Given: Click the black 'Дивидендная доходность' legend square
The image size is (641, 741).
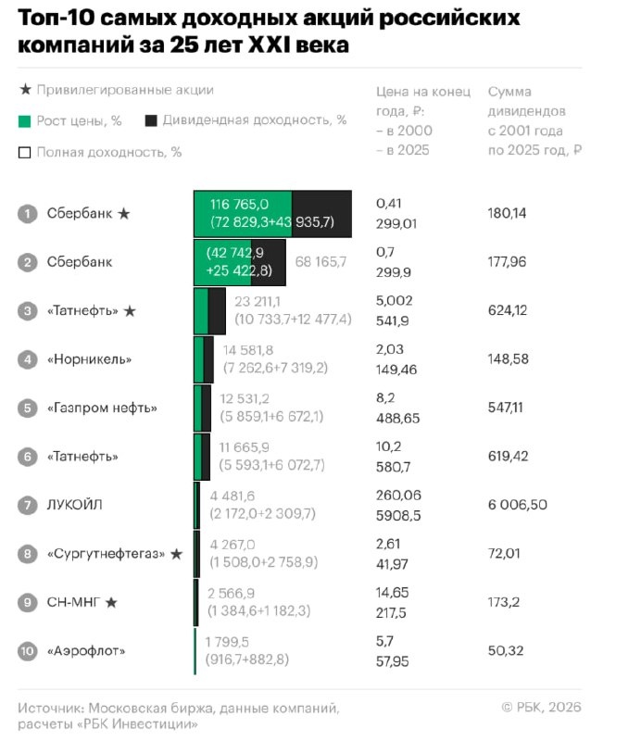Looking at the screenshot, I should click(x=151, y=120).
